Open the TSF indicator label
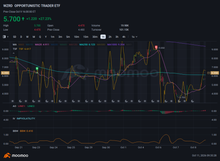Screen dimensions: 220x161 pos(15,49)
